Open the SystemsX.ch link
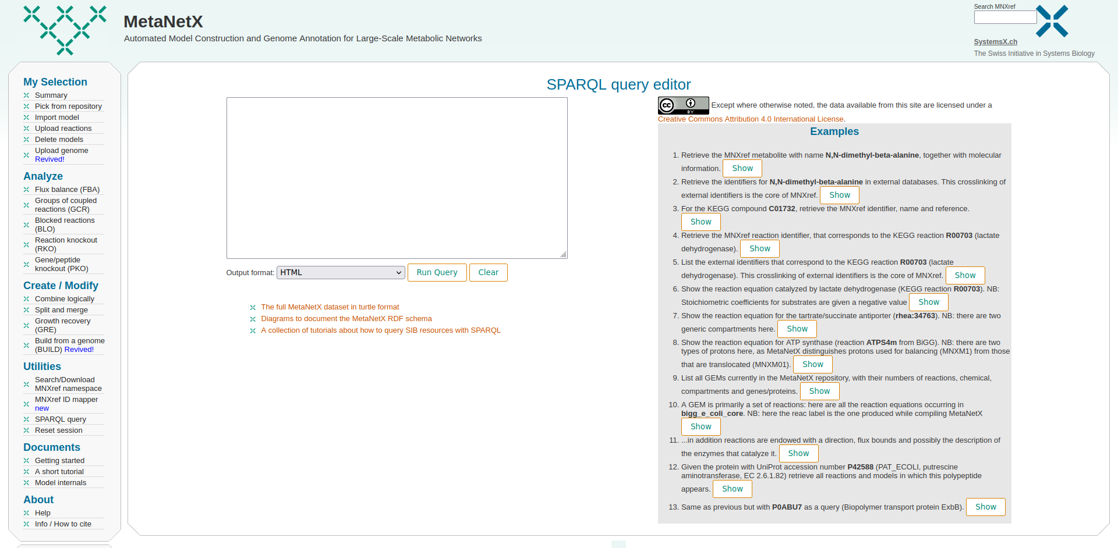The image size is (1118, 548). click(996, 42)
